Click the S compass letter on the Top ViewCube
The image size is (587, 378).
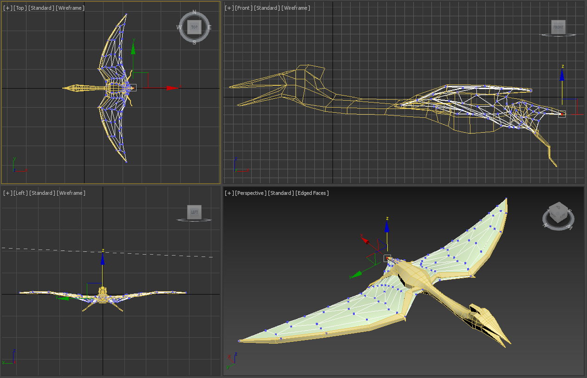194,43
